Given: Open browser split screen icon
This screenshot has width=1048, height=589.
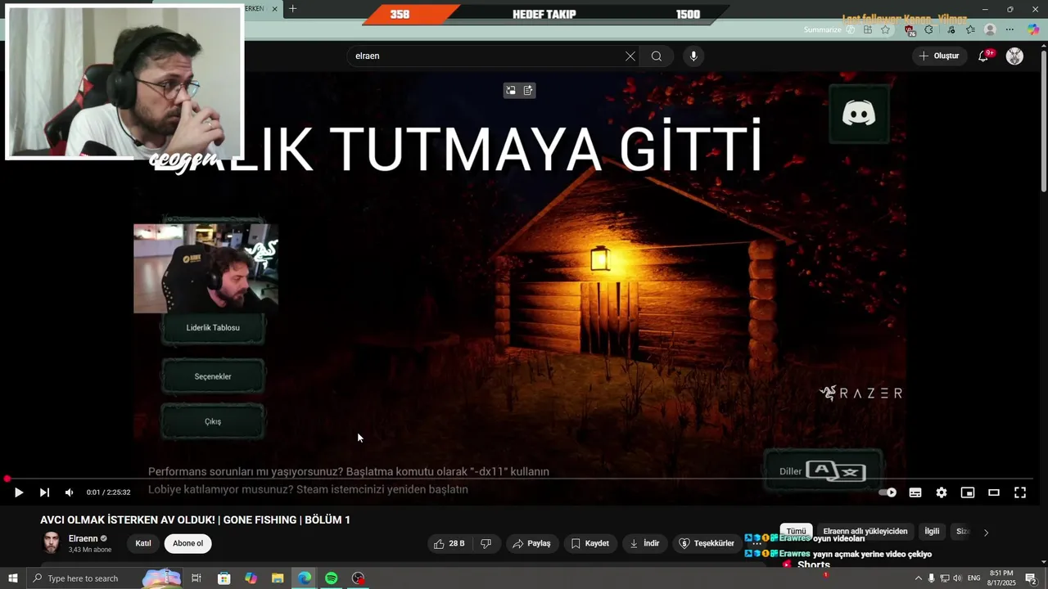Looking at the screenshot, I should tap(868, 29).
